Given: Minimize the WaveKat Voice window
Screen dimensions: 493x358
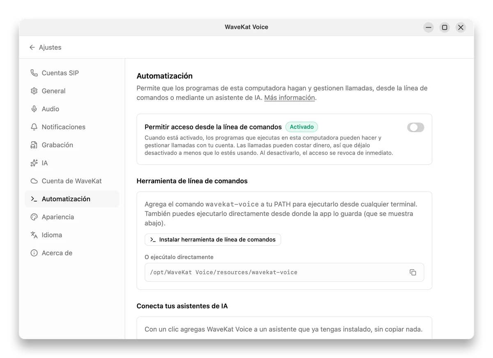Looking at the screenshot, I should click(x=428, y=28).
